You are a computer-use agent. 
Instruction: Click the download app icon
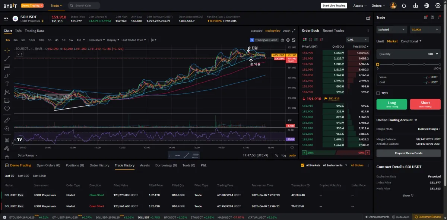click(x=415, y=6)
